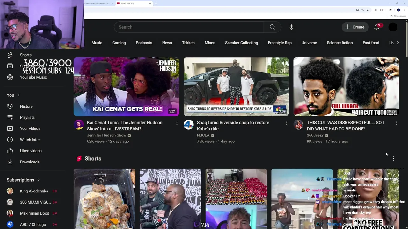
Task: Expand the You section chevron
Action: click(19, 95)
